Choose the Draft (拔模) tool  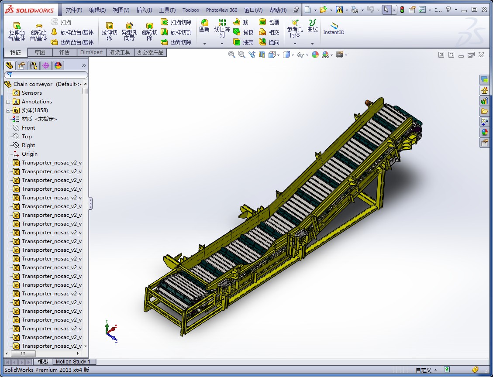tap(243, 32)
